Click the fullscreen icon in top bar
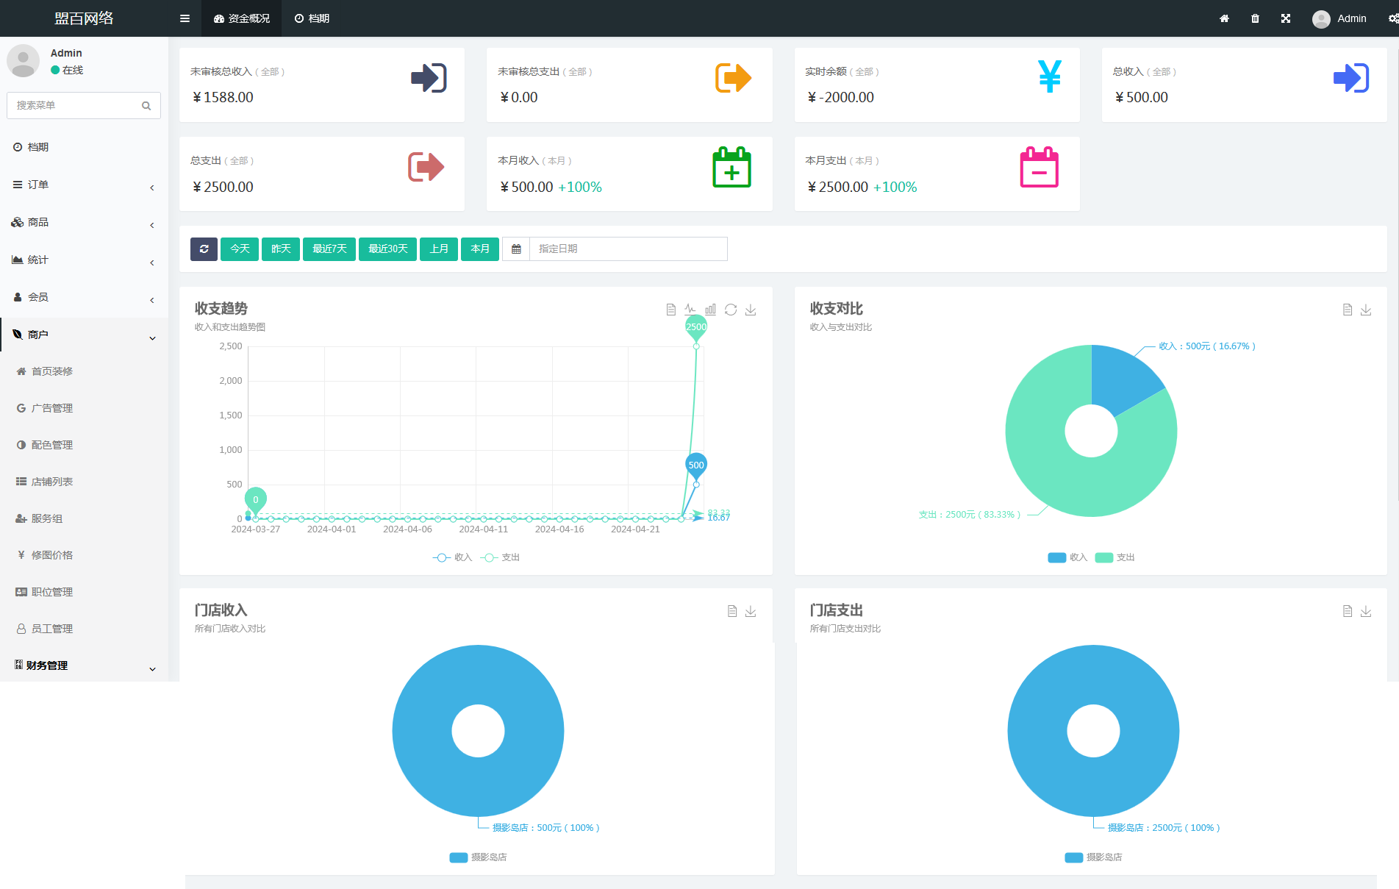The width and height of the screenshot is (1399, 889). click(1286, 18)
